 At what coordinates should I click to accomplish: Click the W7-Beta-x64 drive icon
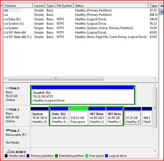pyautogui.click(x=6, y=32)
